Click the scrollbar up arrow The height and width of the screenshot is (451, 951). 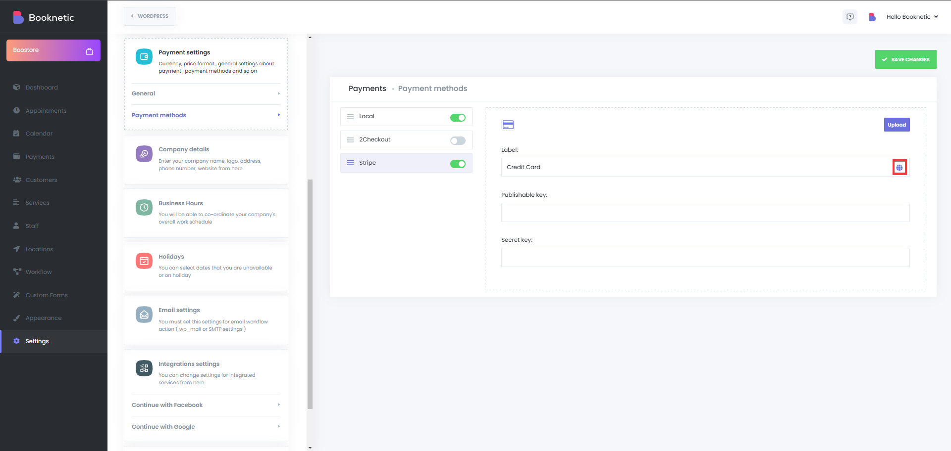tap(310, 37)
